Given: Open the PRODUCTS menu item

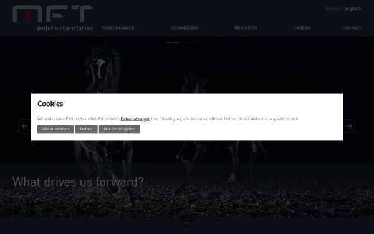Looking at the screenshot, I should pyautogui.click(x=246, y=28).
